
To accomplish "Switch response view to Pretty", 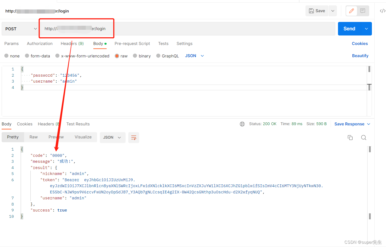I will 13,137.
